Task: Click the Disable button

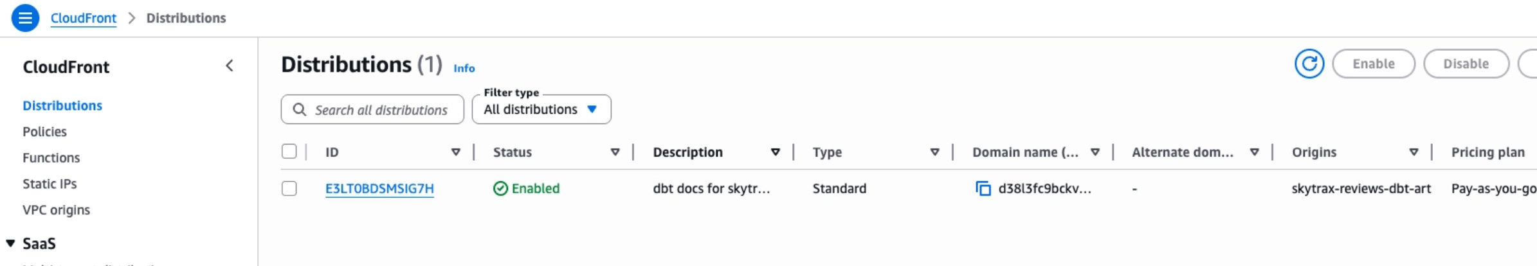Action: (1466, 64)
